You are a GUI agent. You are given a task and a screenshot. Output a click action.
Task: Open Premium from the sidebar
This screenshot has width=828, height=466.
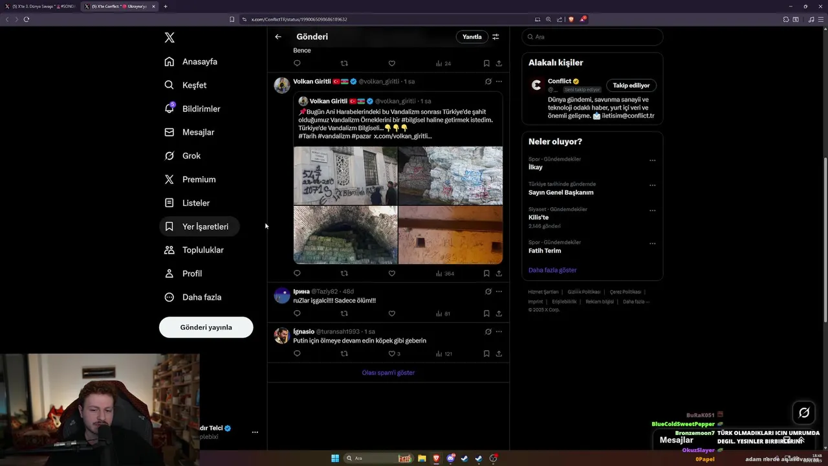click(x=190, y=179)
